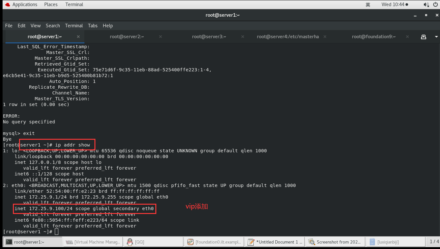Open Untitled Document 1 from the taskbar
This screenshot has width=440, height=249.
click(x=274, y=242)
